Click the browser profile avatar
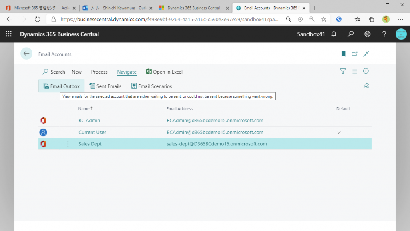Image resolution: width=410 pixels, height=231 pixels. pos(386,19)
